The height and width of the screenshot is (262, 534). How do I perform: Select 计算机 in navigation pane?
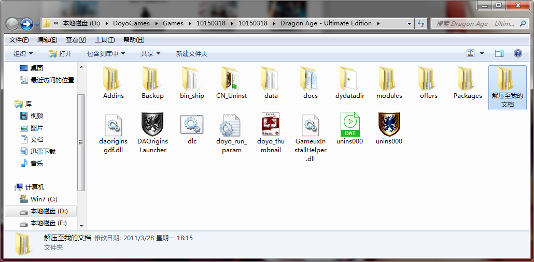click(x=29, y=187)
